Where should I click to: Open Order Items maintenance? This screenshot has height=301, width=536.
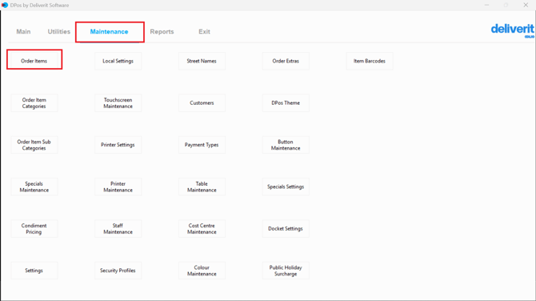[34, 61]
